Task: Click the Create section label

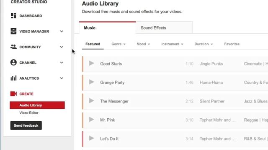Action: [x=26, y=94]
